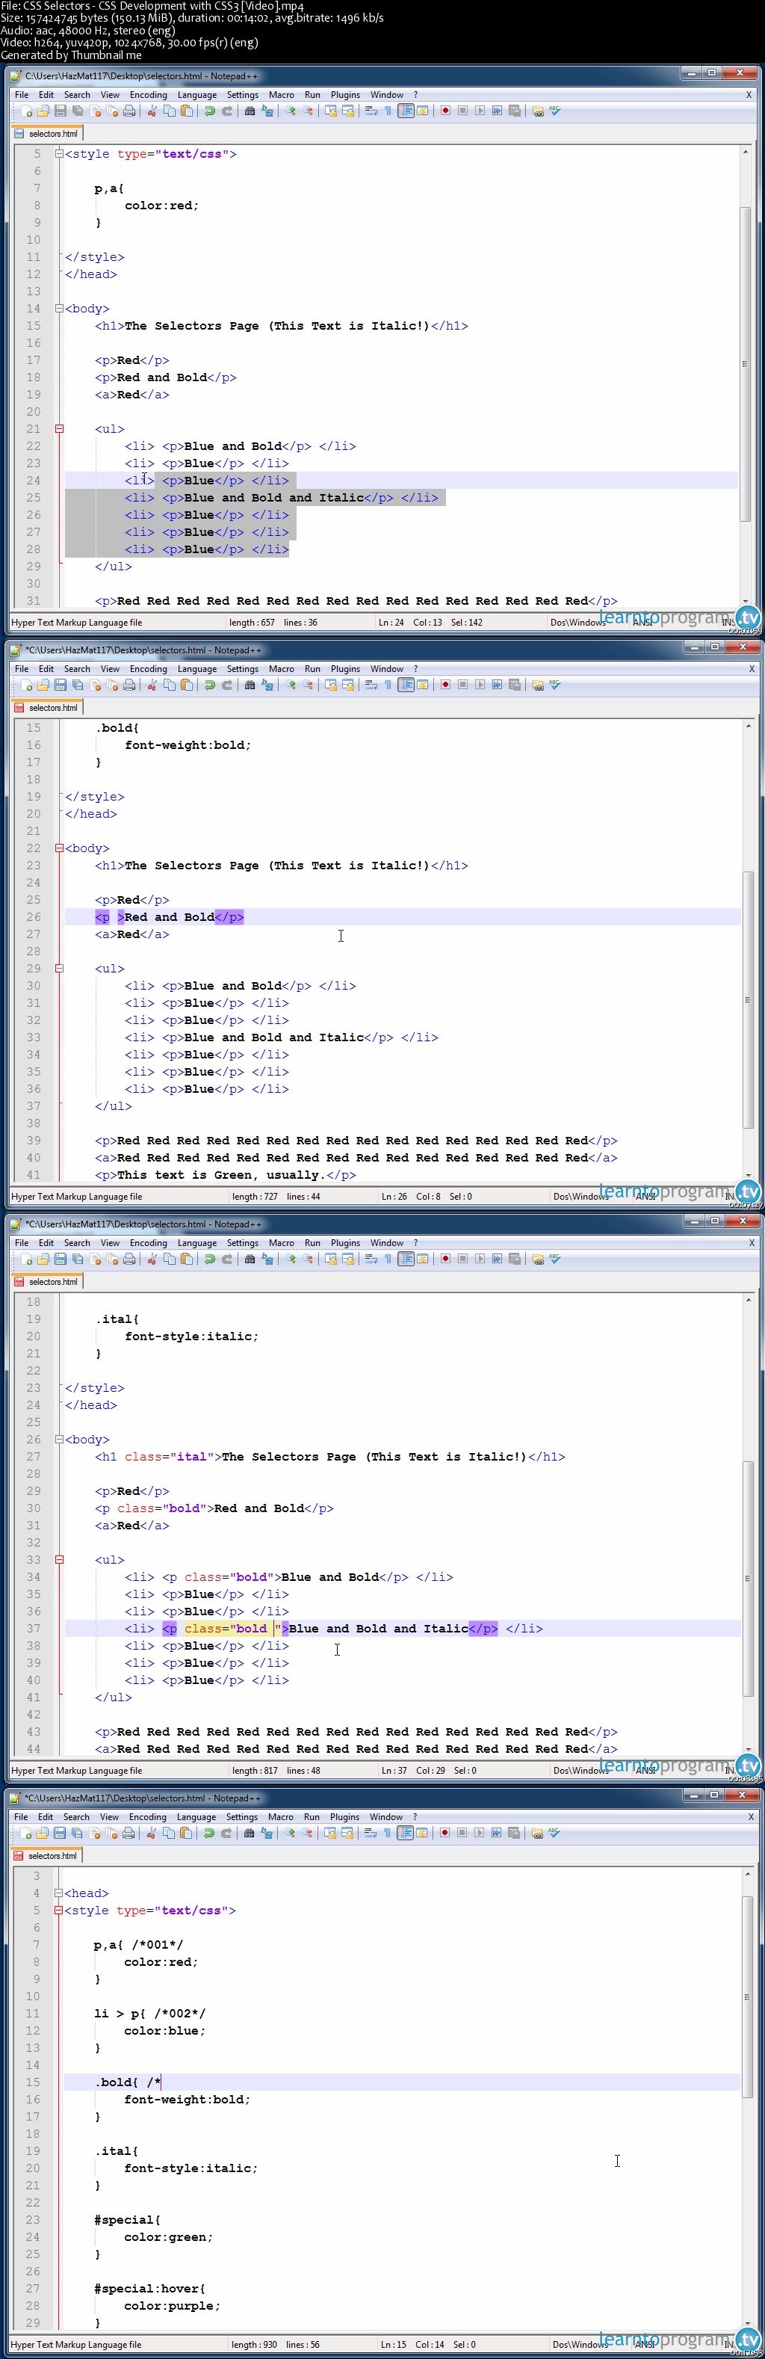Collapse the body block at line 22
The image size is (765, 2359).
point(60,848)
